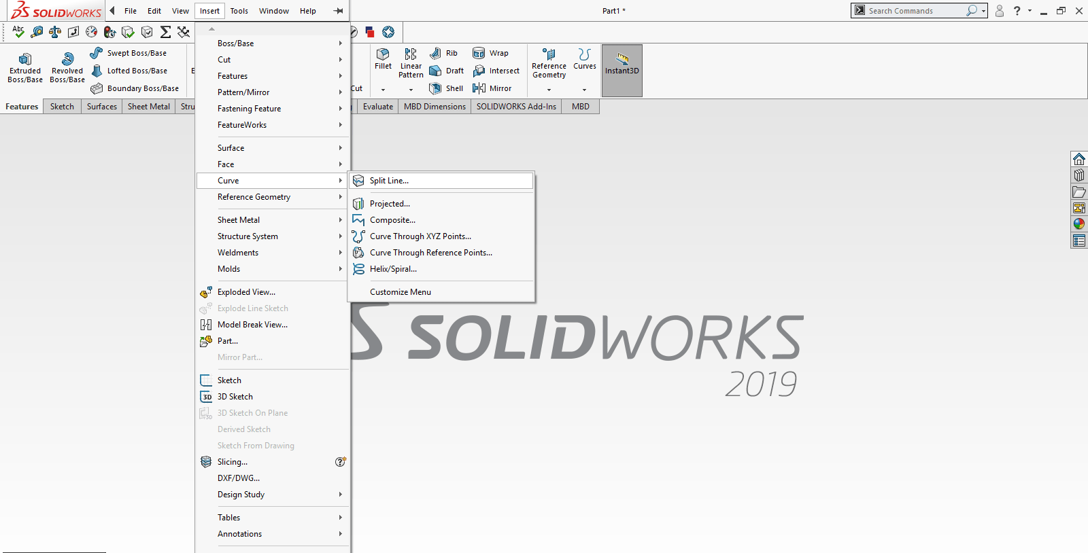Open File Explorer pane icon
This screenshot has height=553, width=1088.
click(1079, 192)
